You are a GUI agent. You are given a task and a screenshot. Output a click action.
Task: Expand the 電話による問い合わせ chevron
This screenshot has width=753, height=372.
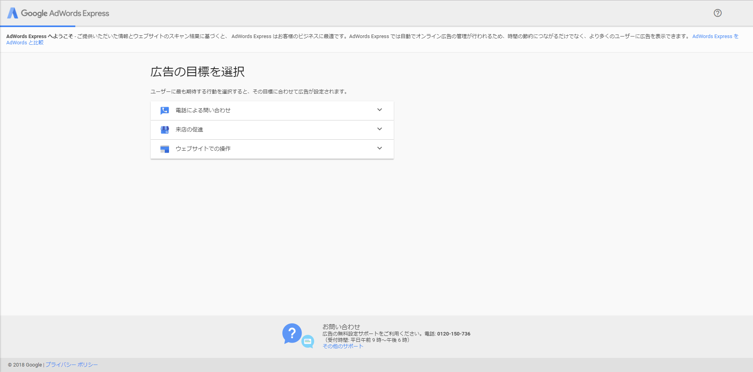click(x=380, y=110)
